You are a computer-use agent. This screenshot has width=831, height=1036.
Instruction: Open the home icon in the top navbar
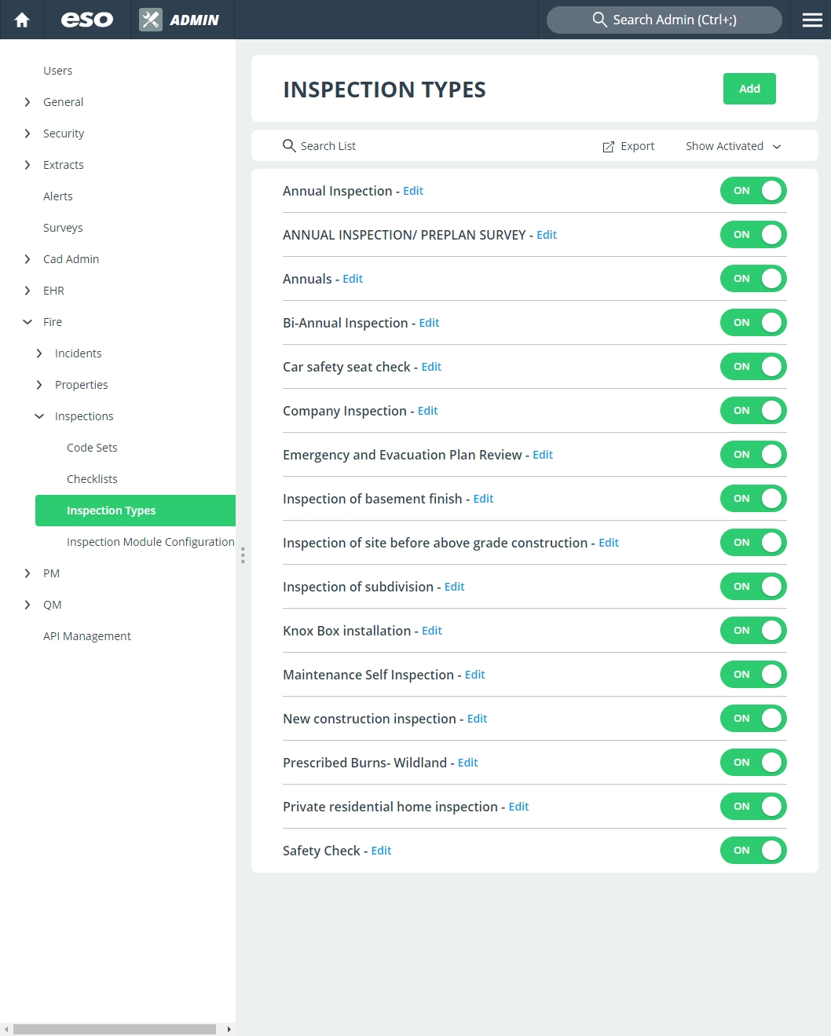21,20
